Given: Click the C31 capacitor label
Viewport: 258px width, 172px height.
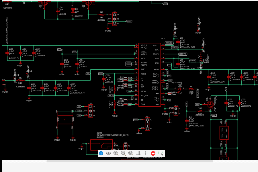Looking at the screenshot, I should click(x=59, y=84).
